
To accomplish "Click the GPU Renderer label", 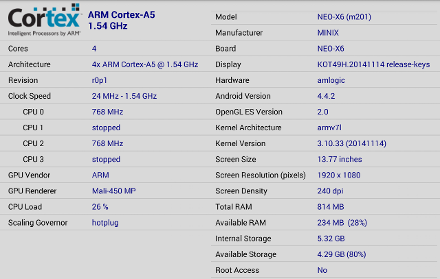I will click(x=32, y=191).
